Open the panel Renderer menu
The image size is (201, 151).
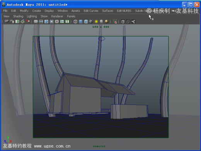point(57,16)
